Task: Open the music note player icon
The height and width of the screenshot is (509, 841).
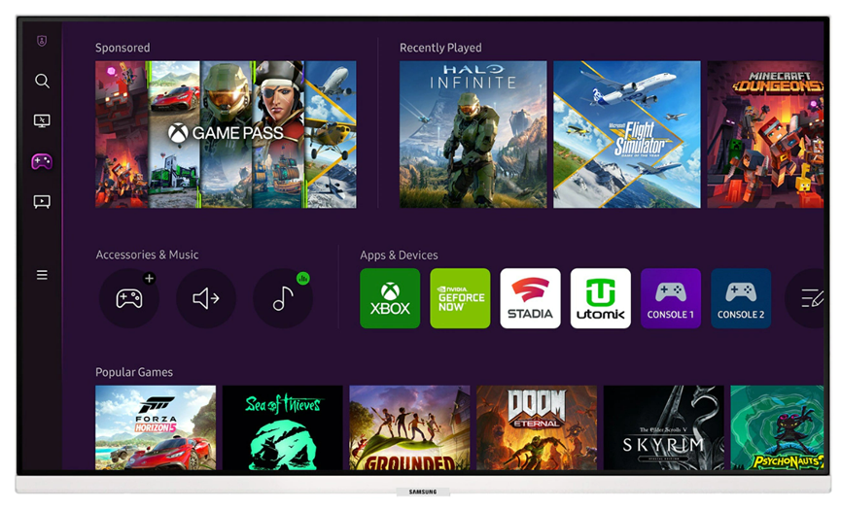Action: click(283, 298)
